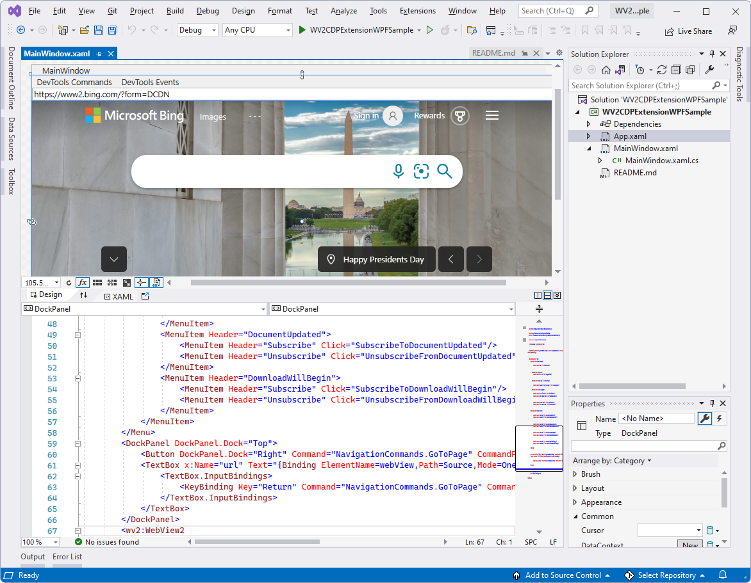The image size is (751, 583).
Task: Expand the Dependencies node
Action: click(x=589, y=124)
